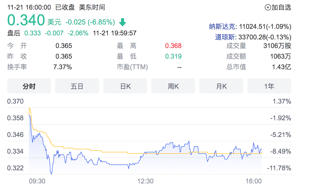Click the 总市值 value 1.43亿
The height and width of the screenshot is (190, 309).
[x=282, y=67]
